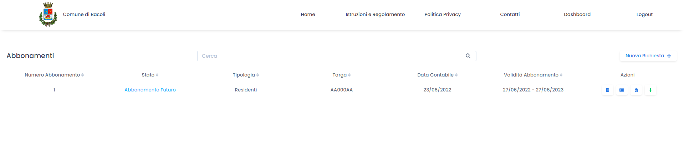The image size is (684, 158).
Task: Sort by Validità Abbonamento column
Action: point(533,75)
